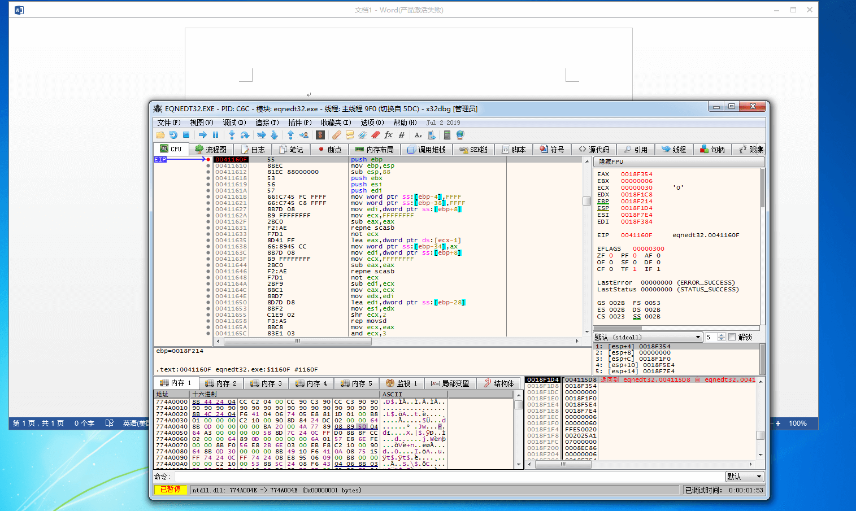Click the A2 font settings icon
This screenshot has width=856, height=511.
click(418, 135)
